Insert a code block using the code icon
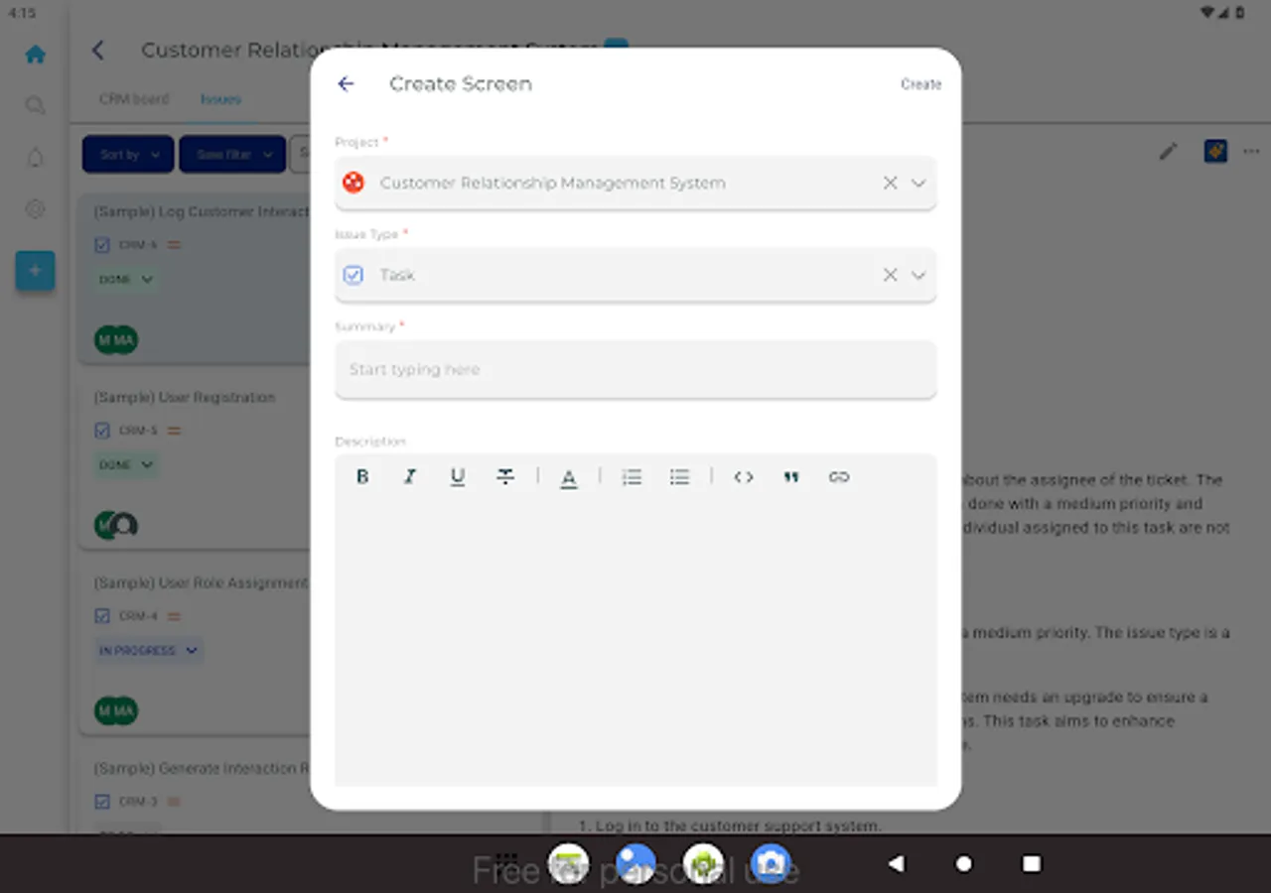 pyautogui.click(x=743, y=476)
